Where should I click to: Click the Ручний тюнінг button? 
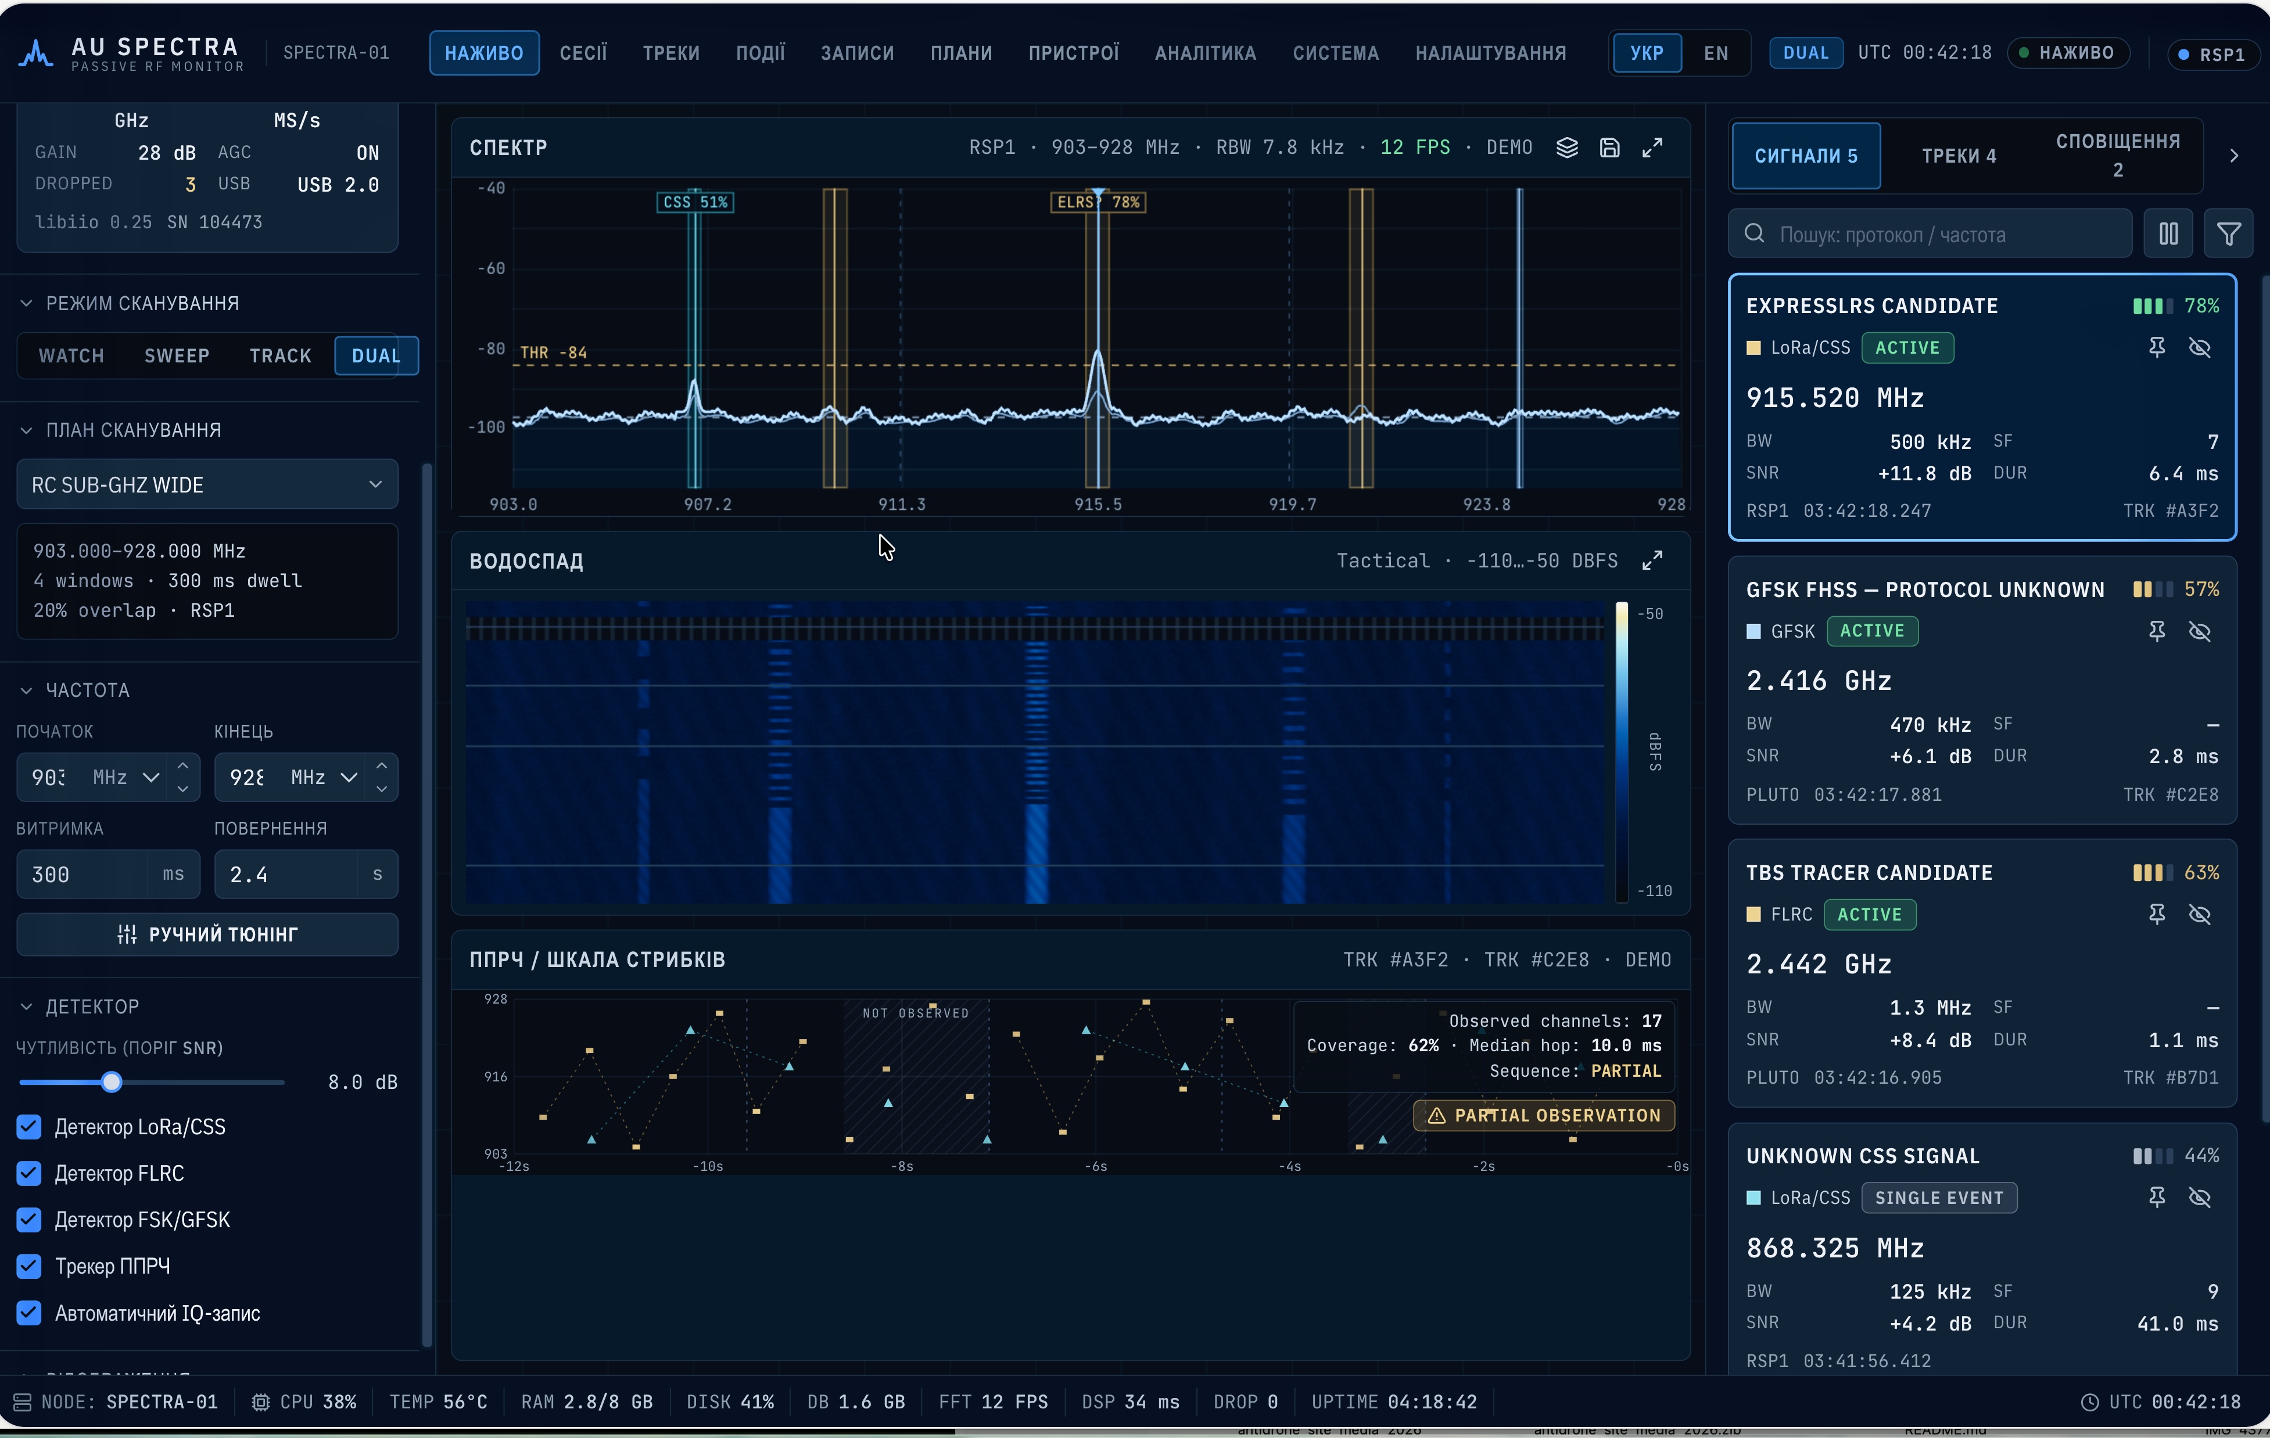[x=207, y=935]
